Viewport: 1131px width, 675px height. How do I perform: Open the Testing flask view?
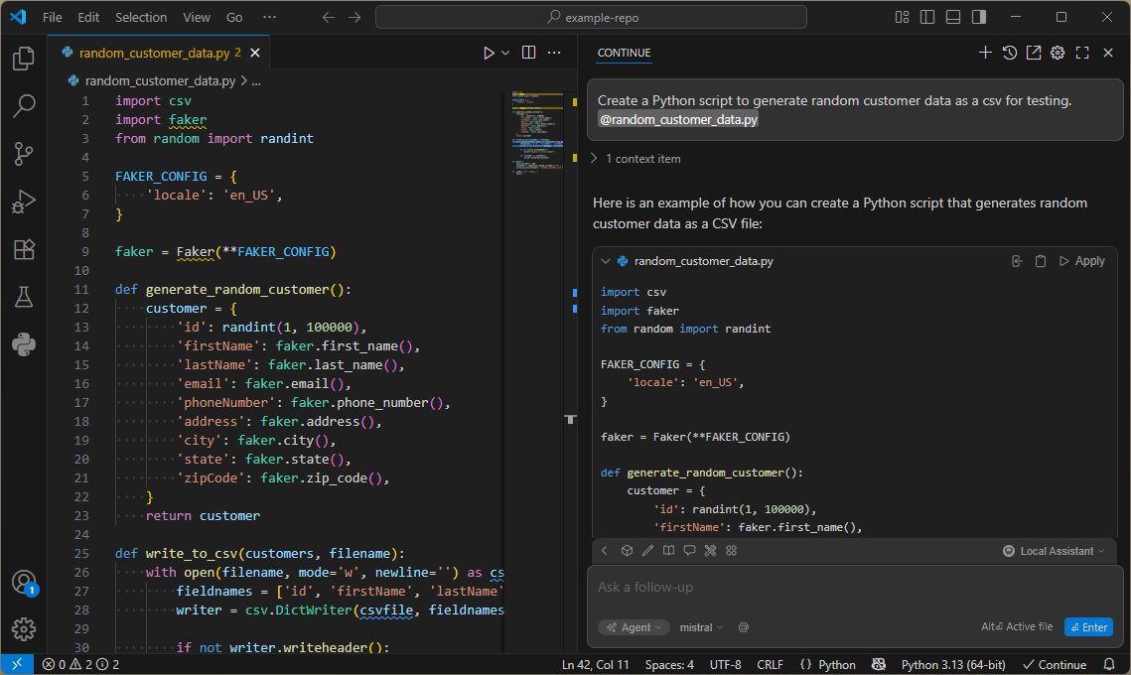click(24, 297)
